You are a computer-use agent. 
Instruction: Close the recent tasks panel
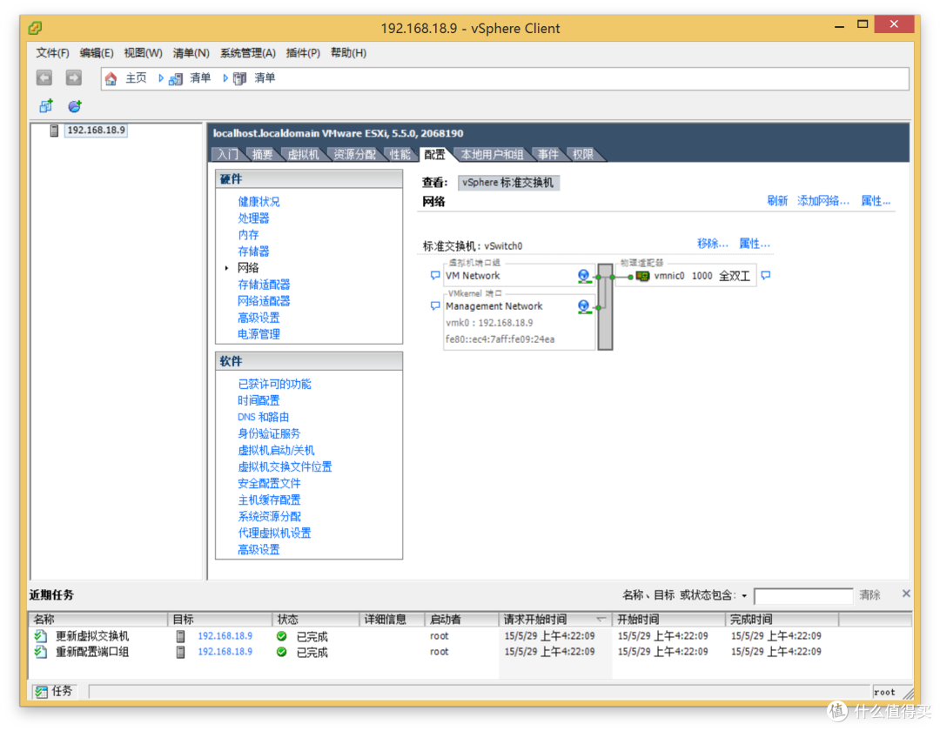[x=906, y=594]
